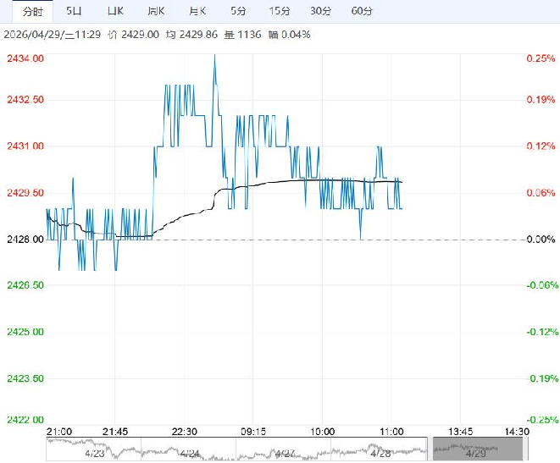This screenshot has height=463, width=560.
Task: Select the 5分 five-minute interval tab
Action: [x=238, y=11]
